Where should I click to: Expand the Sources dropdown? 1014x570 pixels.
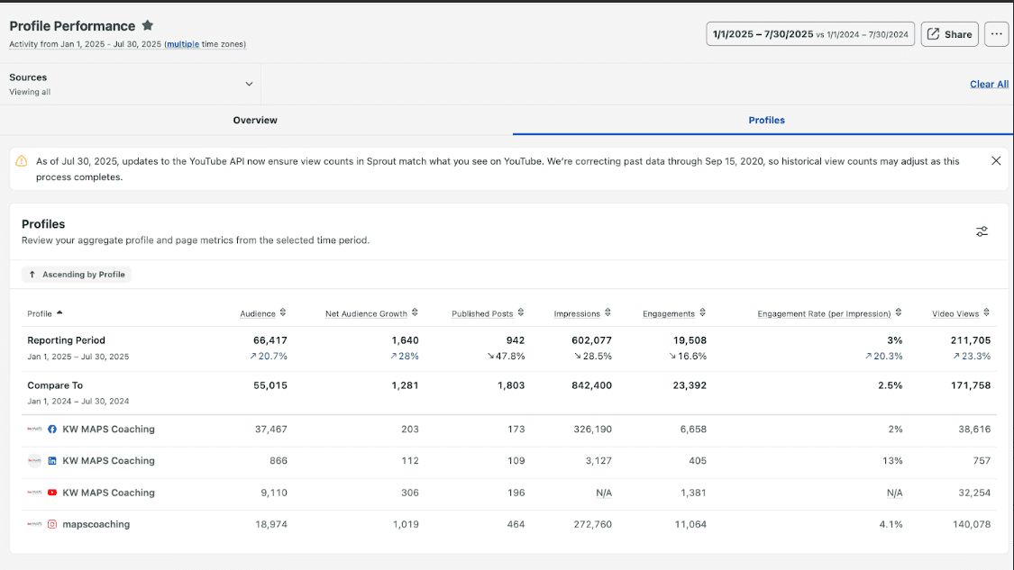click(249, 84)
